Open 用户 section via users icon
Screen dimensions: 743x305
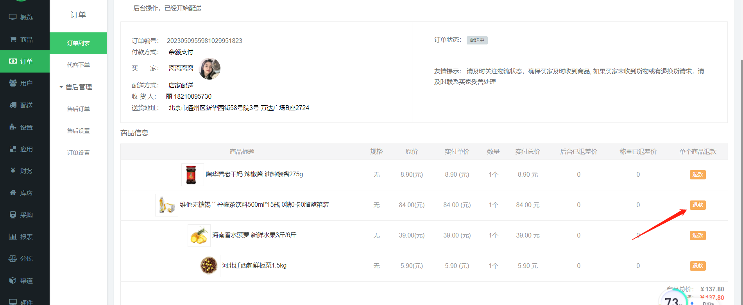click(x=13, y=83)
